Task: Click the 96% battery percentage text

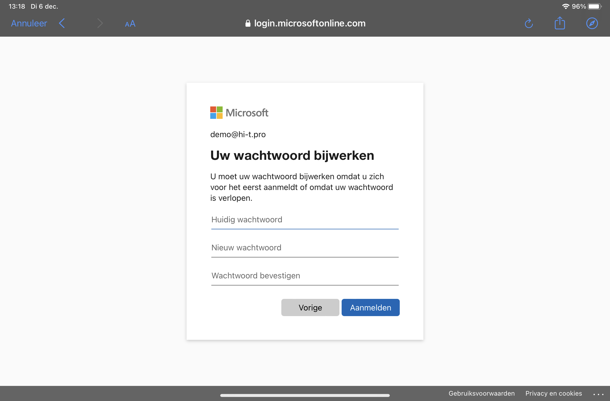Action: pos(579,6)
